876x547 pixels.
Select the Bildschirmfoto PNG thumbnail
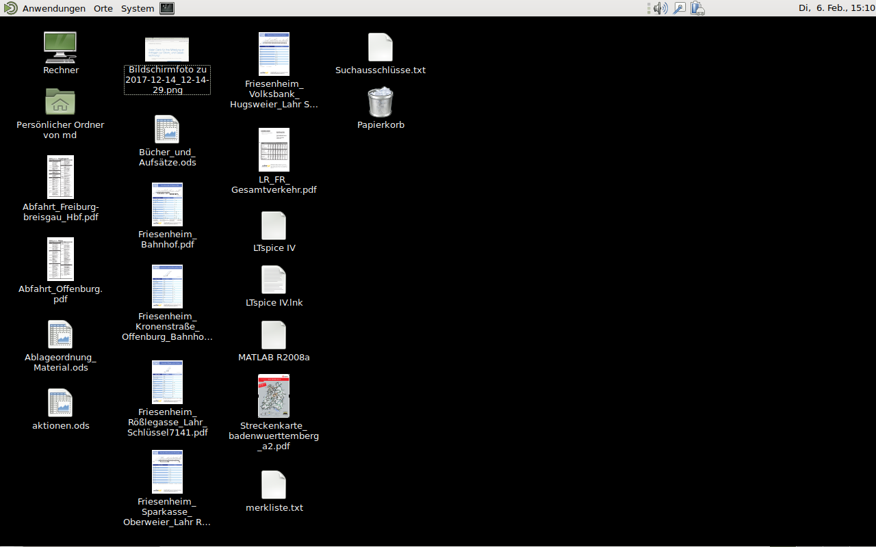167,49
